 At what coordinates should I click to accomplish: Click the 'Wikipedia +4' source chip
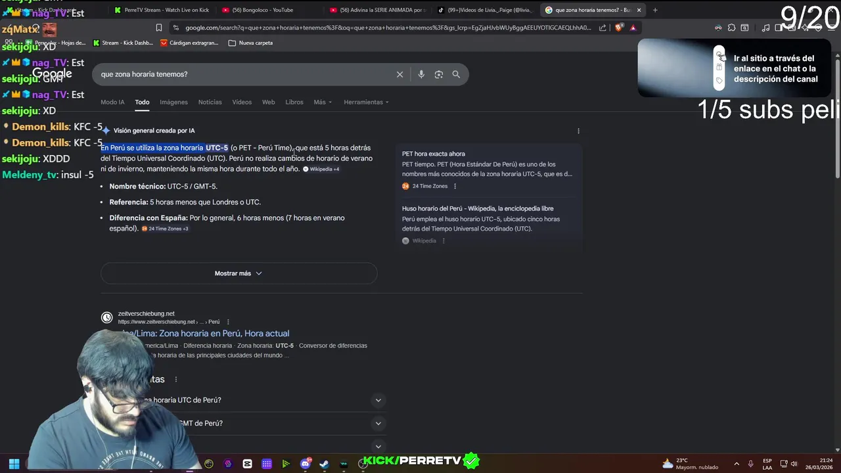click(x=321, y=169)
